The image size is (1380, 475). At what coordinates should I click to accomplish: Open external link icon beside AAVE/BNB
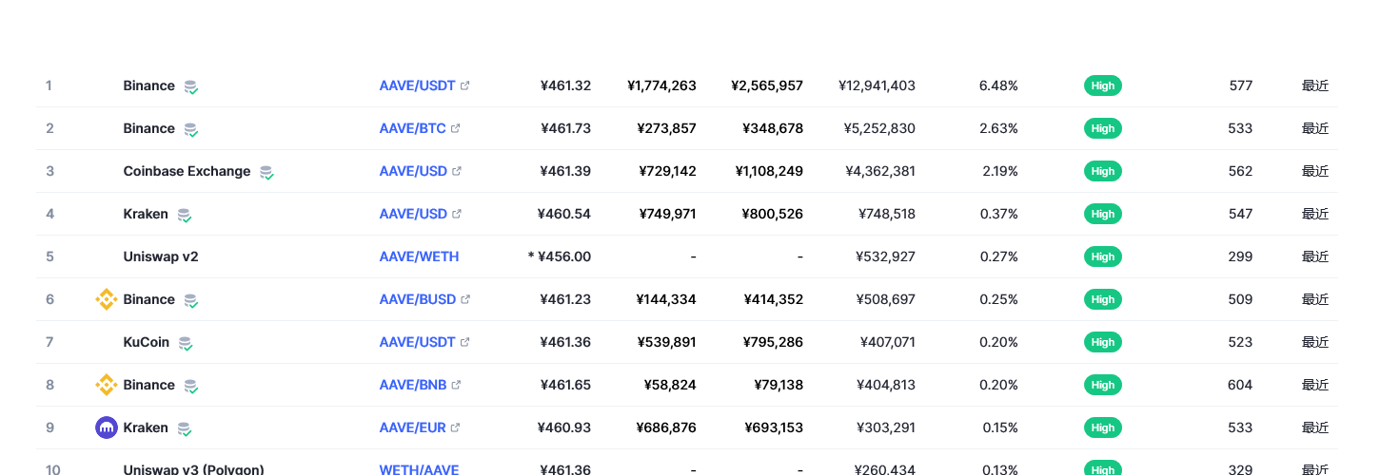(456, 385)
